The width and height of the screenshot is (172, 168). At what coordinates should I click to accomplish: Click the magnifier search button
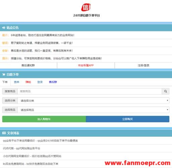(166, 91)
